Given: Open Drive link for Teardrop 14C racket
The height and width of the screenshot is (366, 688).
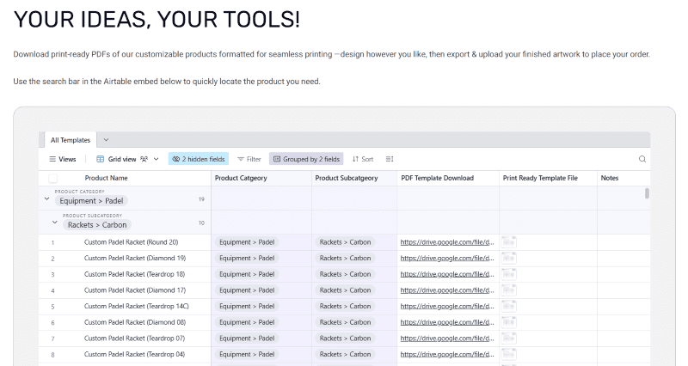Looking at the screenshot, I should (446, 307).
